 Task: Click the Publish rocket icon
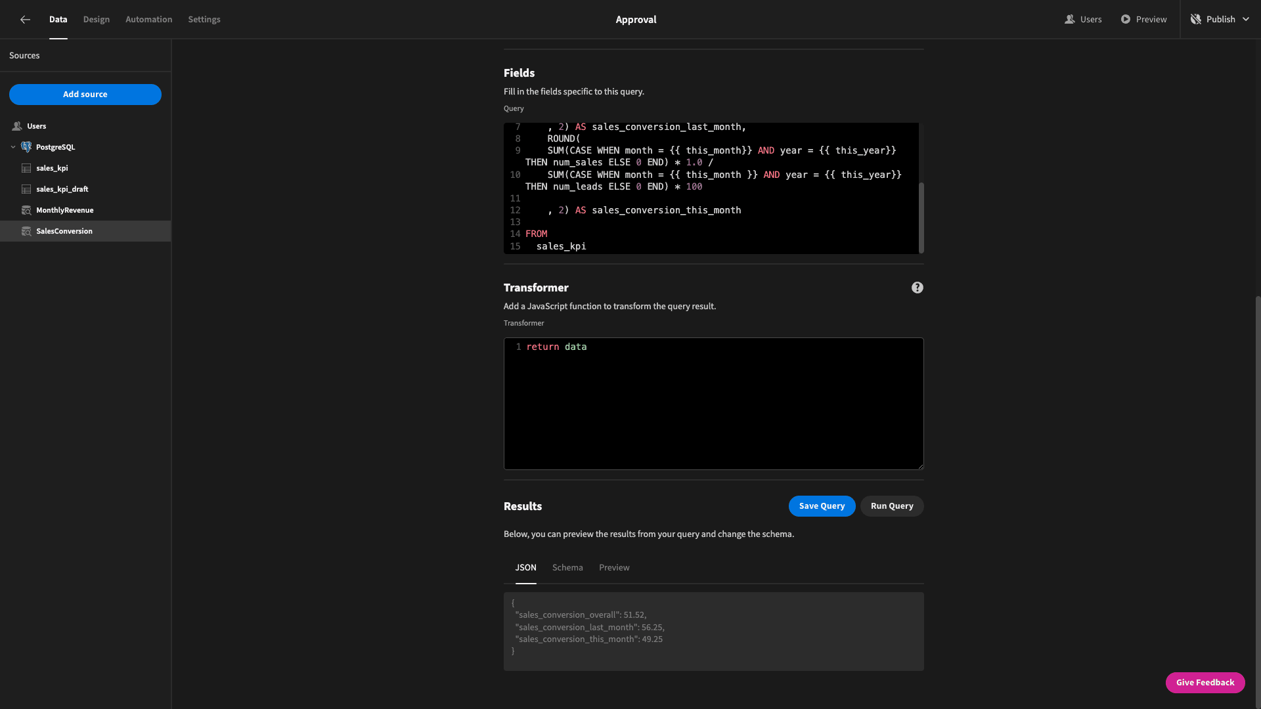tap(1196, 20)
